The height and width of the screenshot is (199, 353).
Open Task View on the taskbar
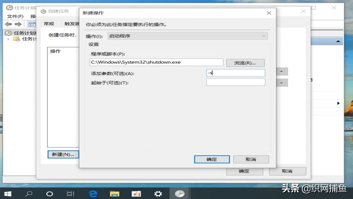(70, 194)
